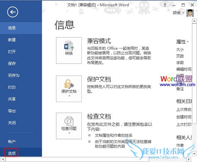
Task: Click the user profile avatar picture
Action: [x=190, y=13]
